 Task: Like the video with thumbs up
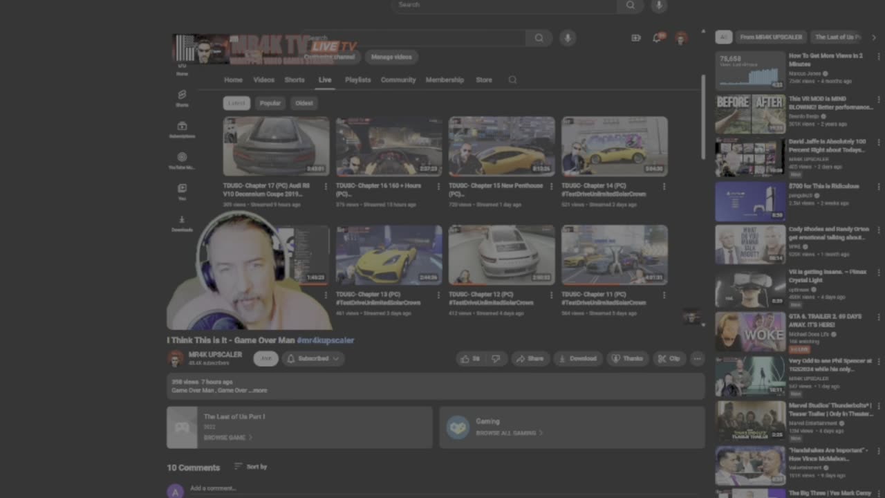click(470, 358)
